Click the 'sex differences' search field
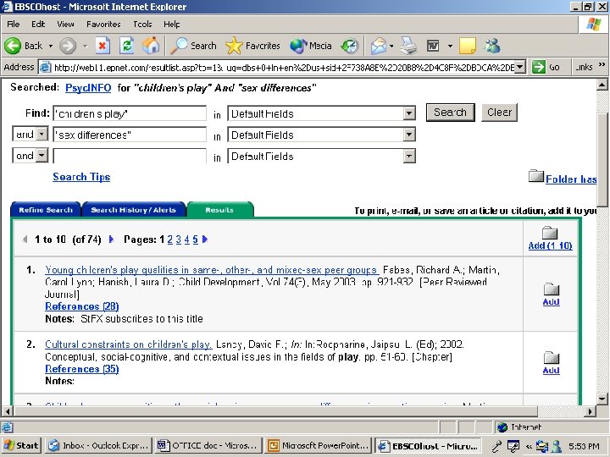 130,135
